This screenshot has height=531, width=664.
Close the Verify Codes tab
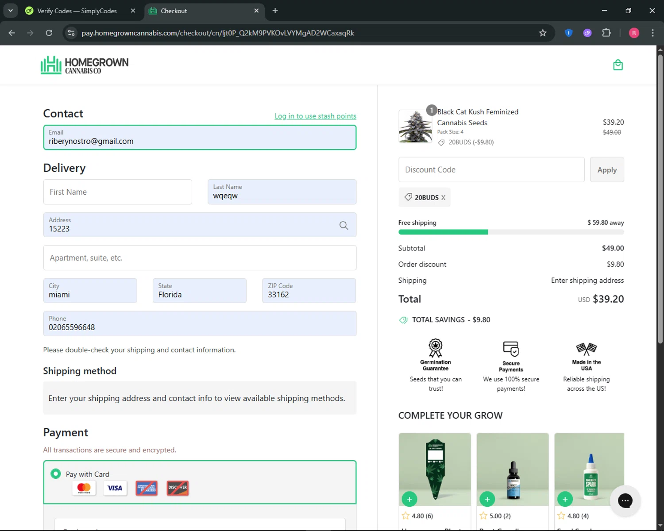133,11
